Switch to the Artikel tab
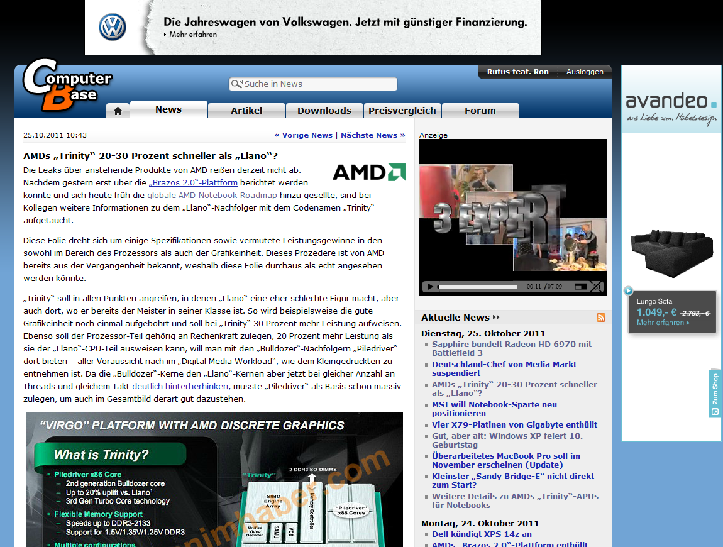 point(246,111)
